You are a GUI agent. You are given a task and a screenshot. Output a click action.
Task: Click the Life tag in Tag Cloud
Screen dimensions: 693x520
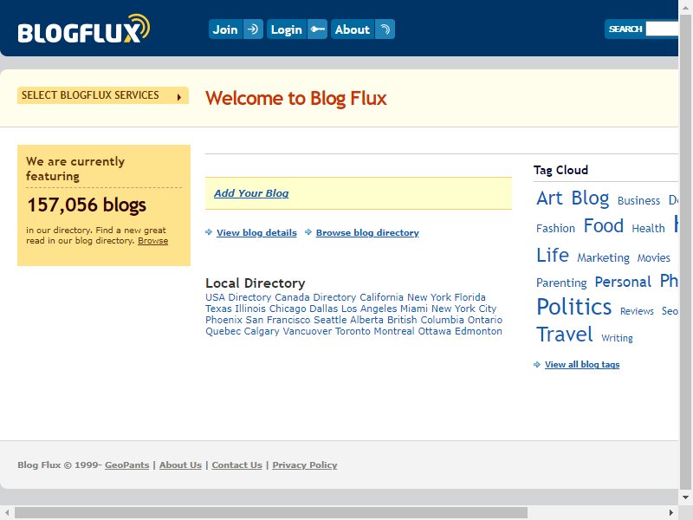tap(553, 255)
